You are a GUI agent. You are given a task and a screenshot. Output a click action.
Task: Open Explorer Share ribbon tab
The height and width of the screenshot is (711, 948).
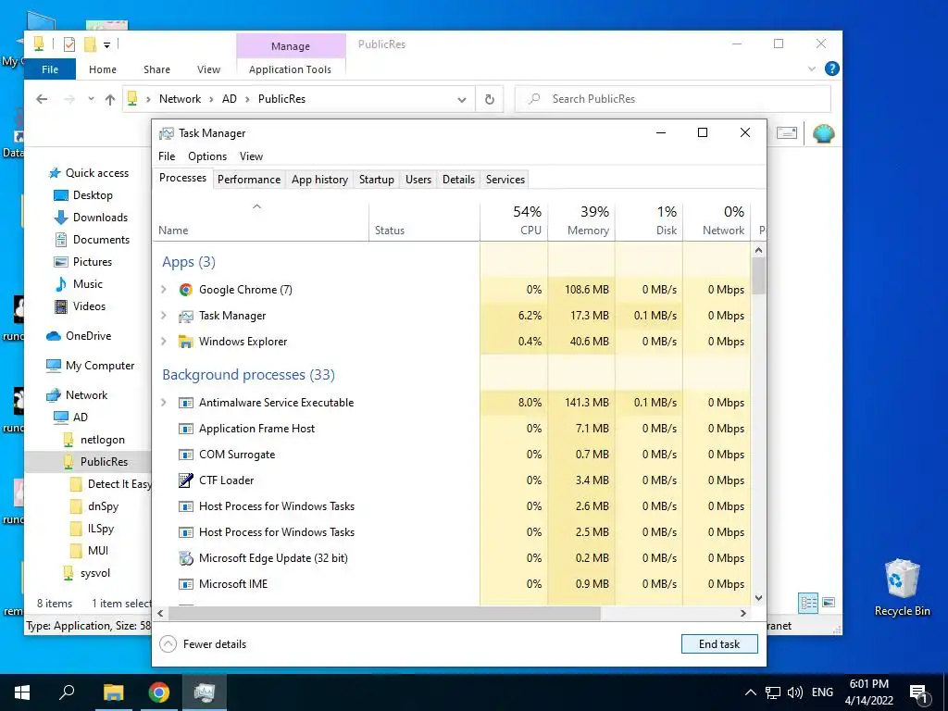[156, 69]
